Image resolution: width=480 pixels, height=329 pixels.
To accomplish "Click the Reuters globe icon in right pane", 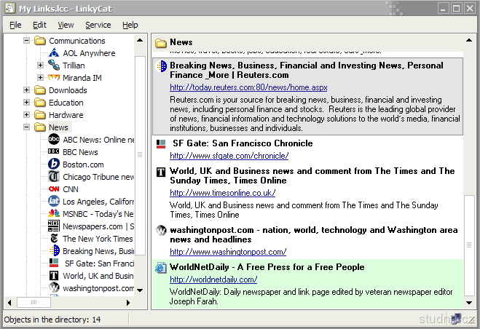I will pos(161,66).
